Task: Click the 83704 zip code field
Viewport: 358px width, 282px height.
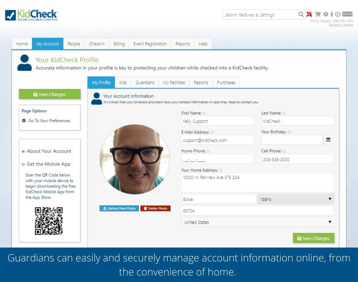Action: (x=258, y=210)
